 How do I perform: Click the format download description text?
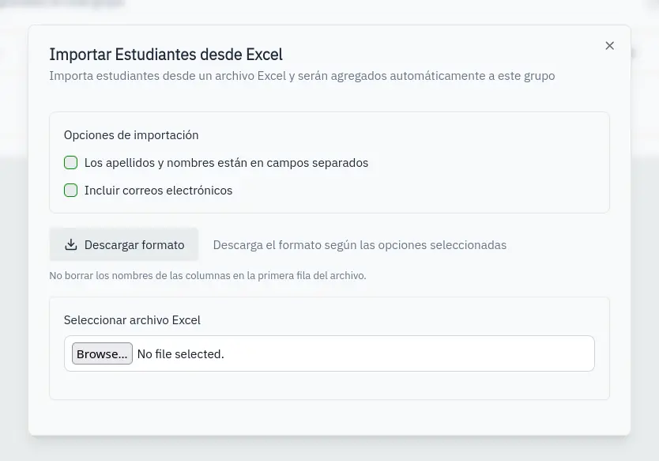(360, 244)
